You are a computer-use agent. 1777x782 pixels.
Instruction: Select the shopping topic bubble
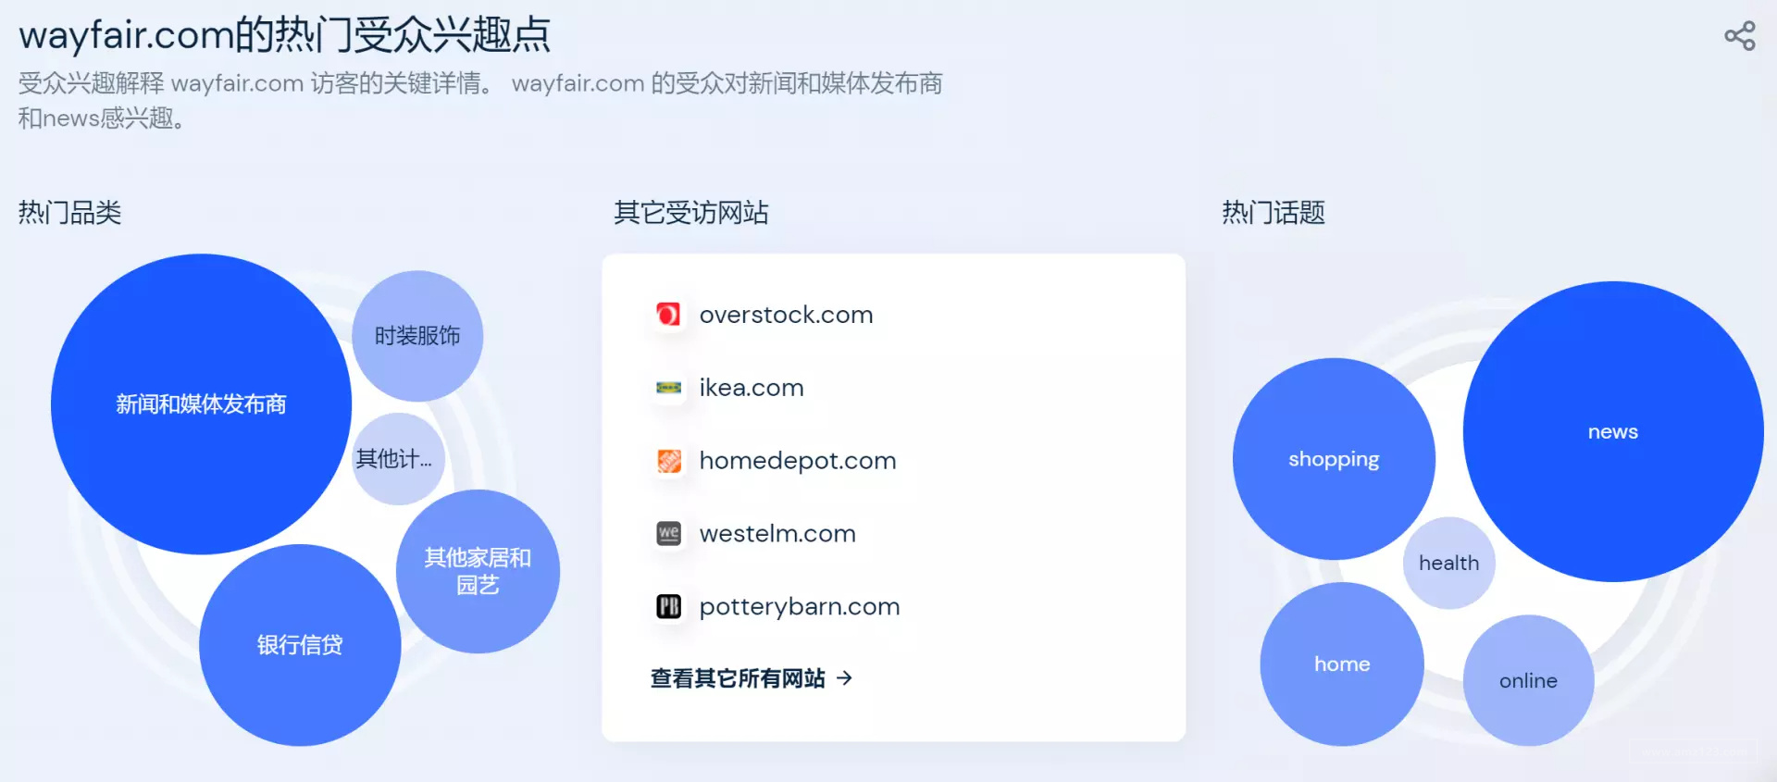tap(1334, 459)
